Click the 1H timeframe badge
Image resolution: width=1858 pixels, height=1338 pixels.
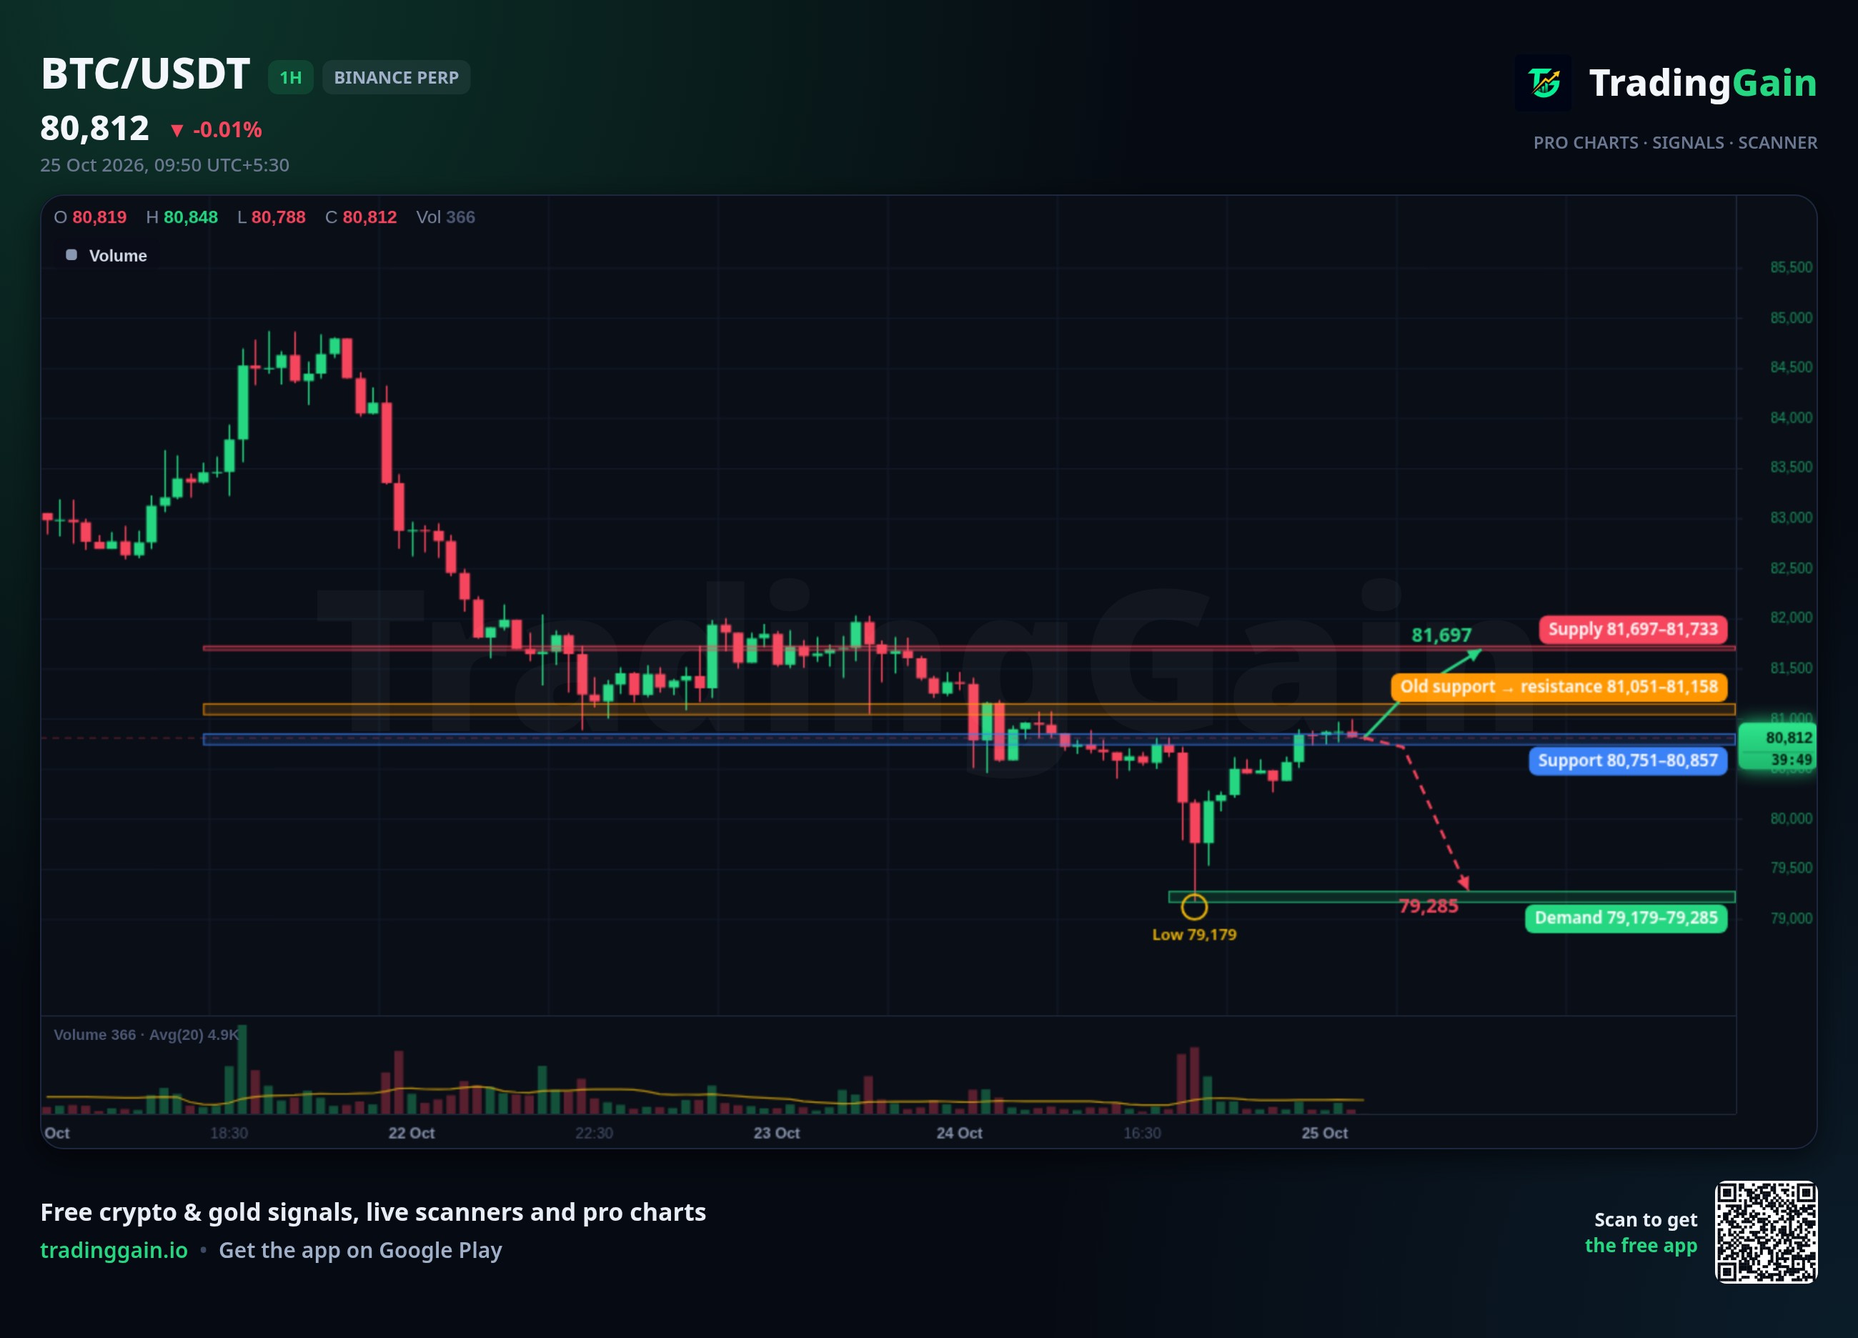pos(291,78)
